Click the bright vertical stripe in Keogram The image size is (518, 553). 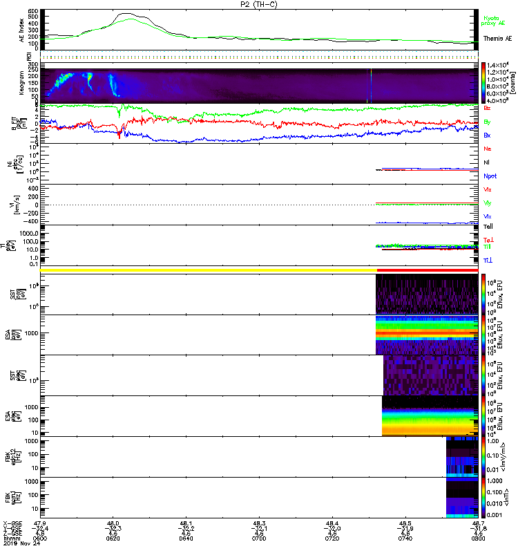(x=371, y=86)
